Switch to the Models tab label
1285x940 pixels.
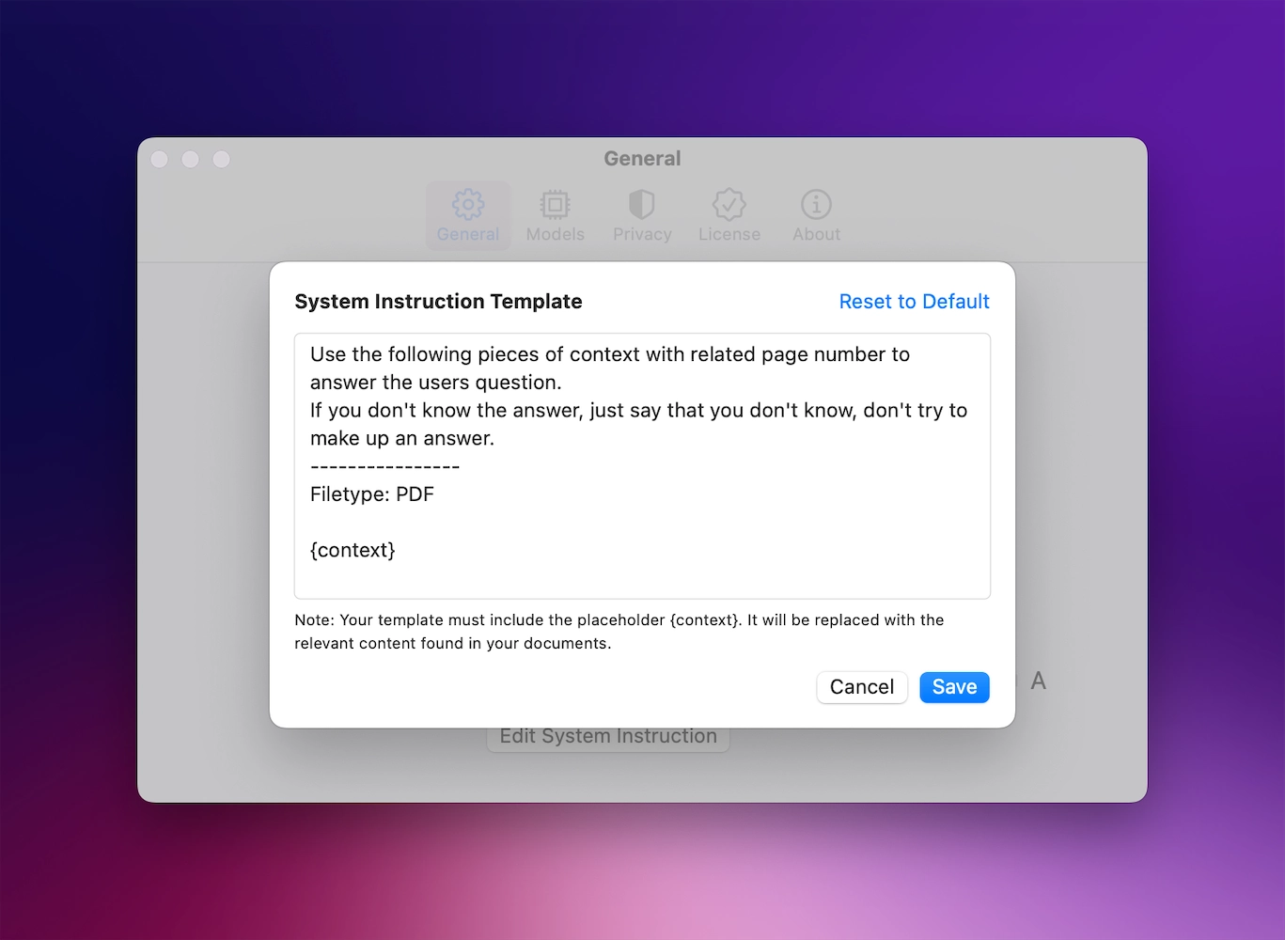click(555, 234)
